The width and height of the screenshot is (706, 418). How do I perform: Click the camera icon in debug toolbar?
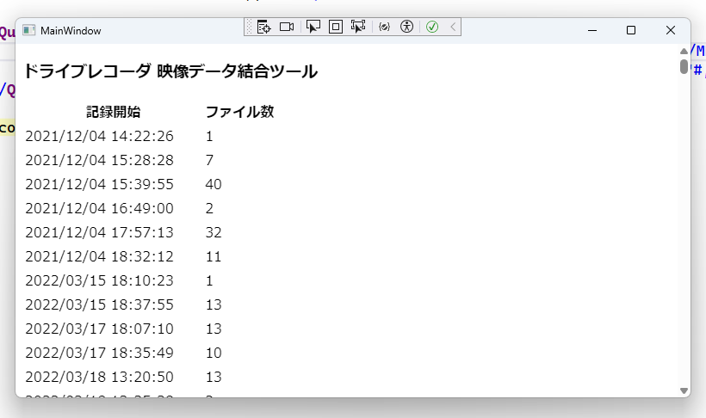click(x=287, y=27)
